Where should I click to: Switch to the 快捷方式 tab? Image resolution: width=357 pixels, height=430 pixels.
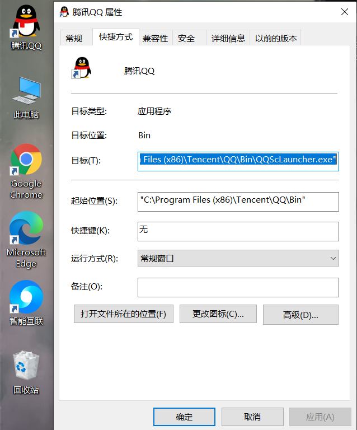tap(116, 37)
